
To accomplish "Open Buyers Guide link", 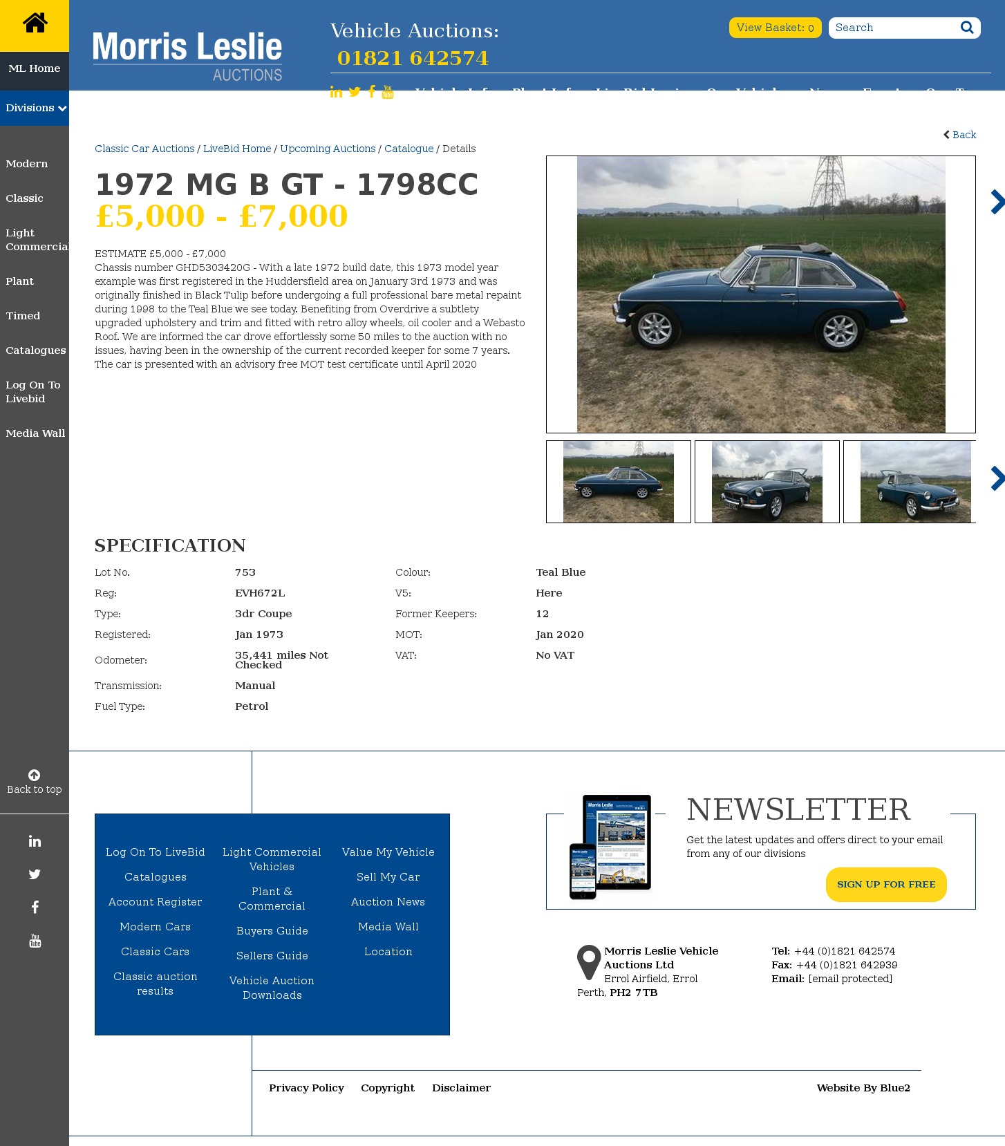I will point(272,931).
